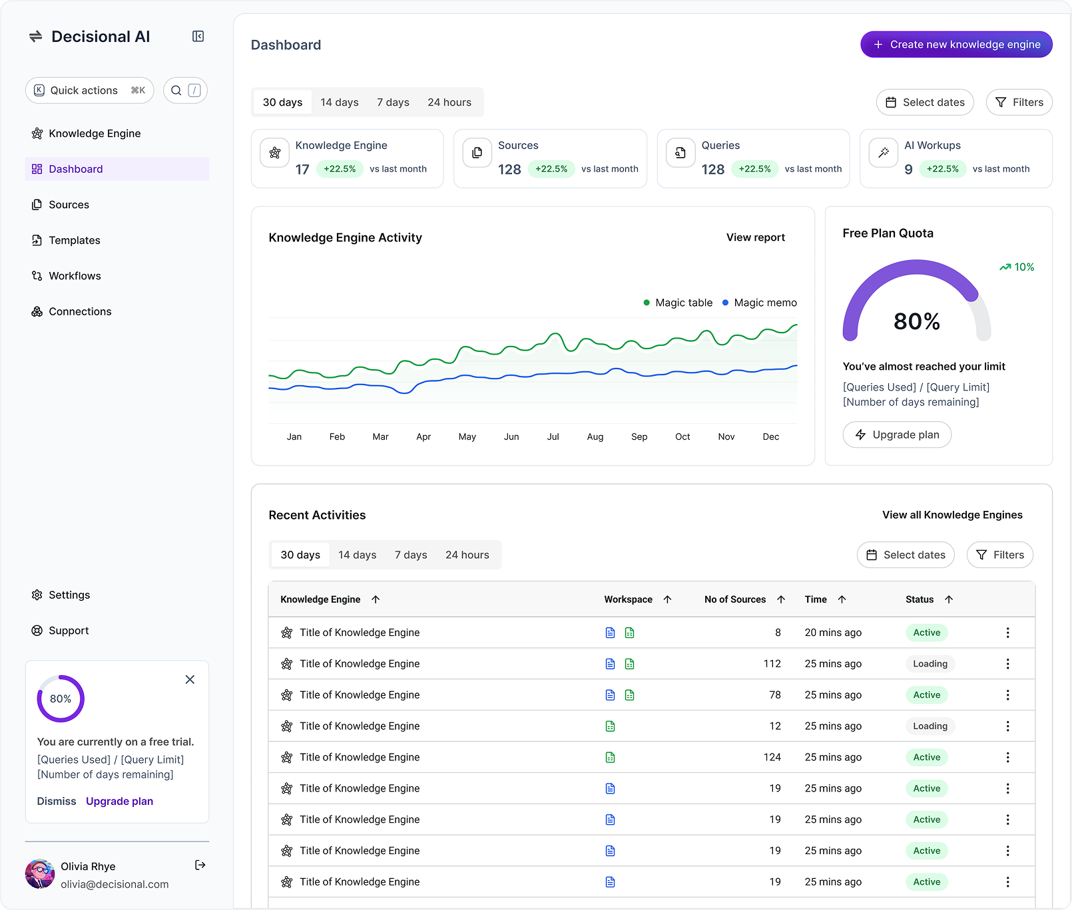The height and width of the screenshot is (910, 1072).
Task: Click blue document icon in 78 sources row
Action: pos(610,695)
